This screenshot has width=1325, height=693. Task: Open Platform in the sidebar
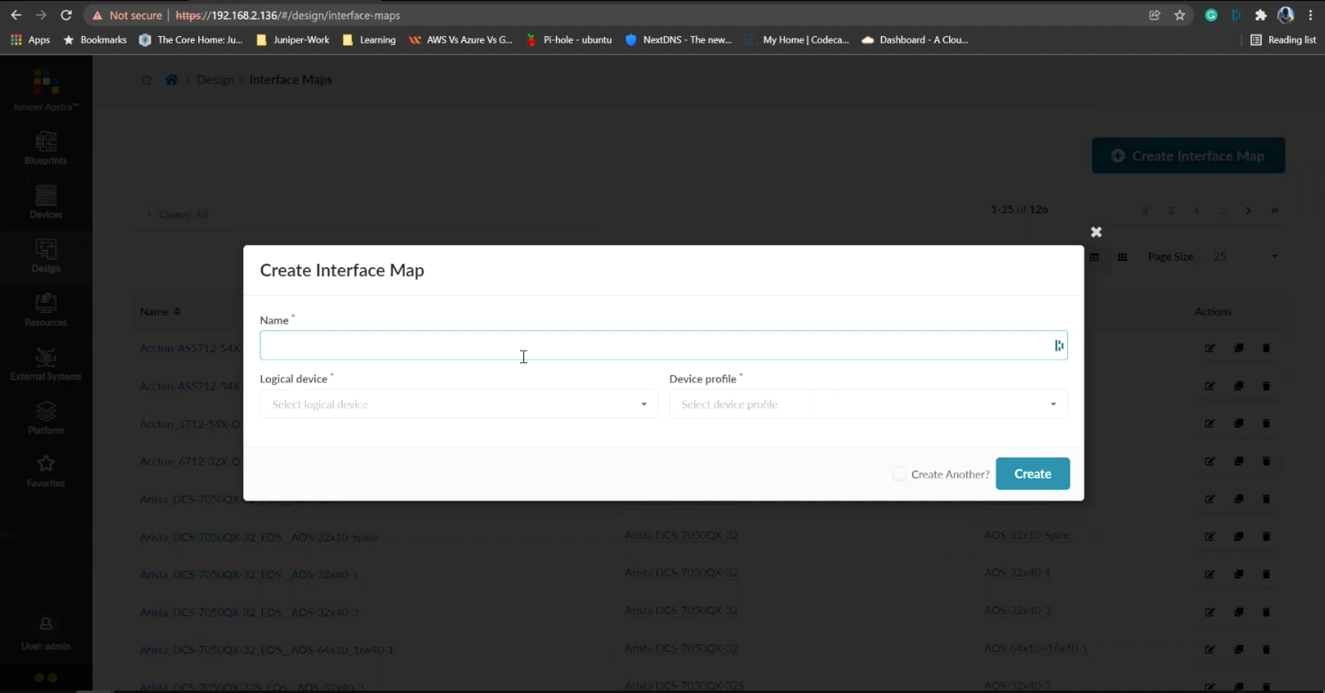click(x=46, y=419)
